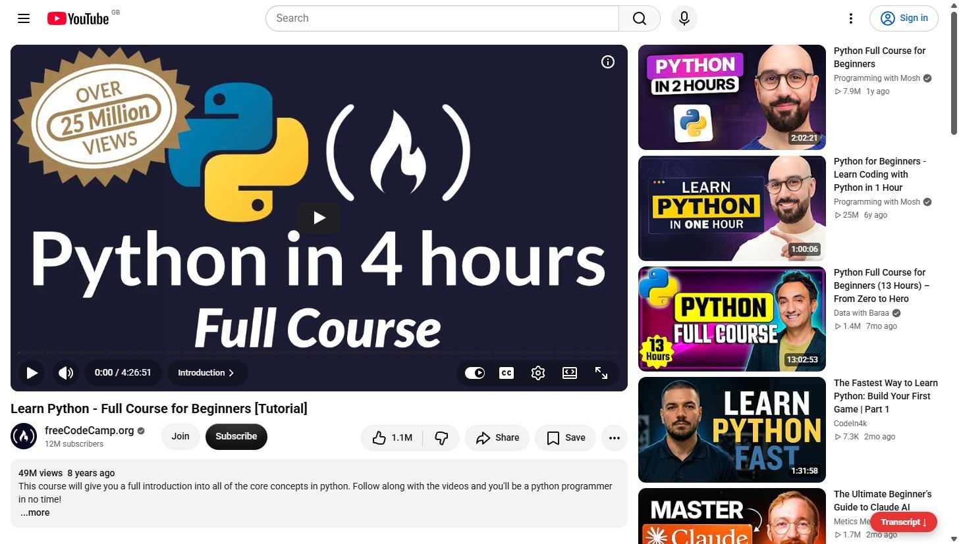Open the player settings gear
This screenshot has height=544, width=959.
tap(538, 373)
